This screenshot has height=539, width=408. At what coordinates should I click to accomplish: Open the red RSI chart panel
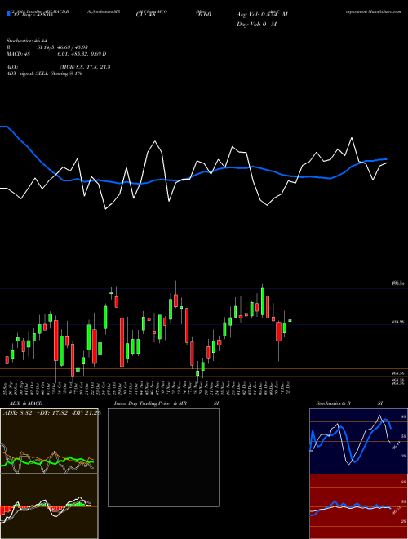[x=358, y=506]
